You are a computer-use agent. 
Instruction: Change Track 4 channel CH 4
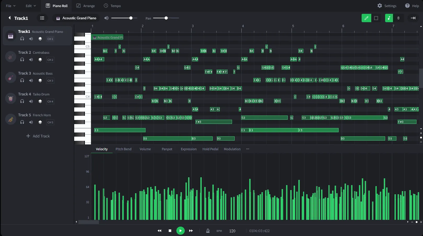50,101
